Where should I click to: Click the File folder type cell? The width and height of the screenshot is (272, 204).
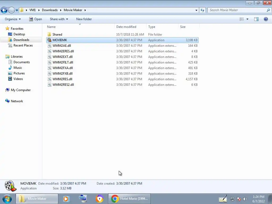click(155, 34)
